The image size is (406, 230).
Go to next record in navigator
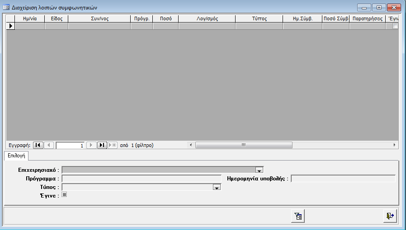coord(91,145)
